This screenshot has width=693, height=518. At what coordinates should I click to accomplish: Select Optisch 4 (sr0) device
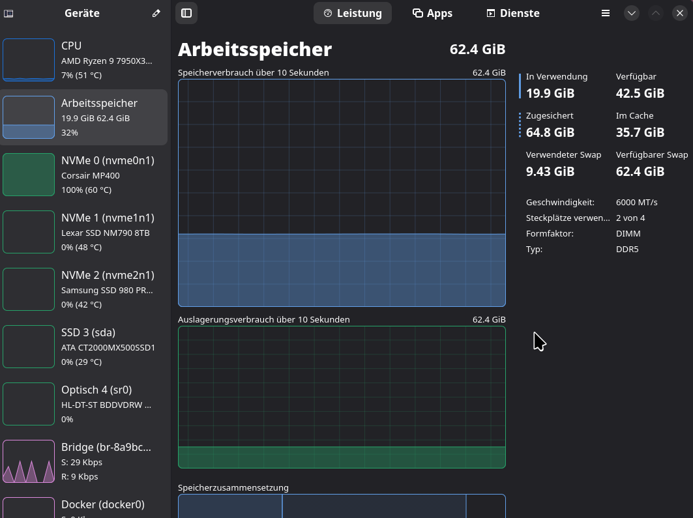point(84,404)
